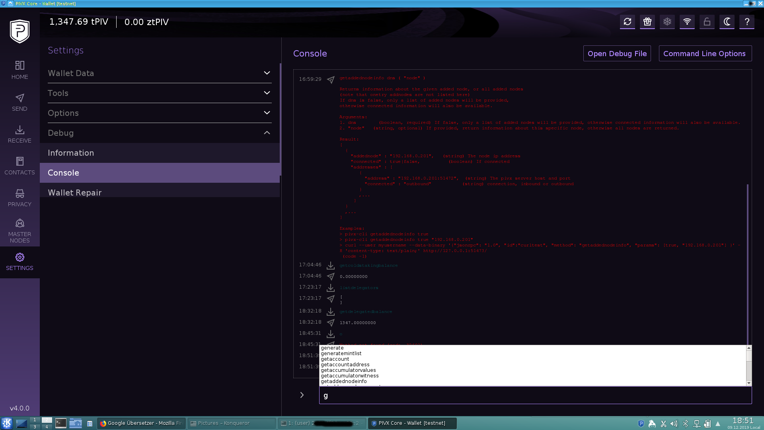
Task: Click the PIVX system tray icon
Action: 641,424
